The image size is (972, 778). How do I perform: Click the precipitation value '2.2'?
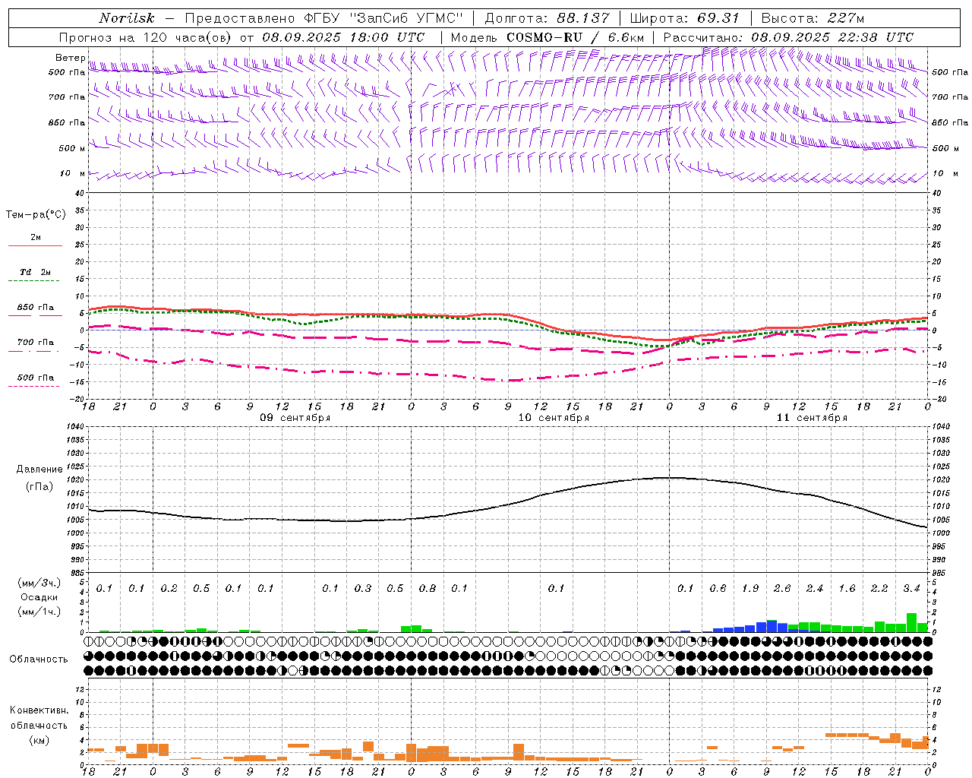[x=879, y=589]
